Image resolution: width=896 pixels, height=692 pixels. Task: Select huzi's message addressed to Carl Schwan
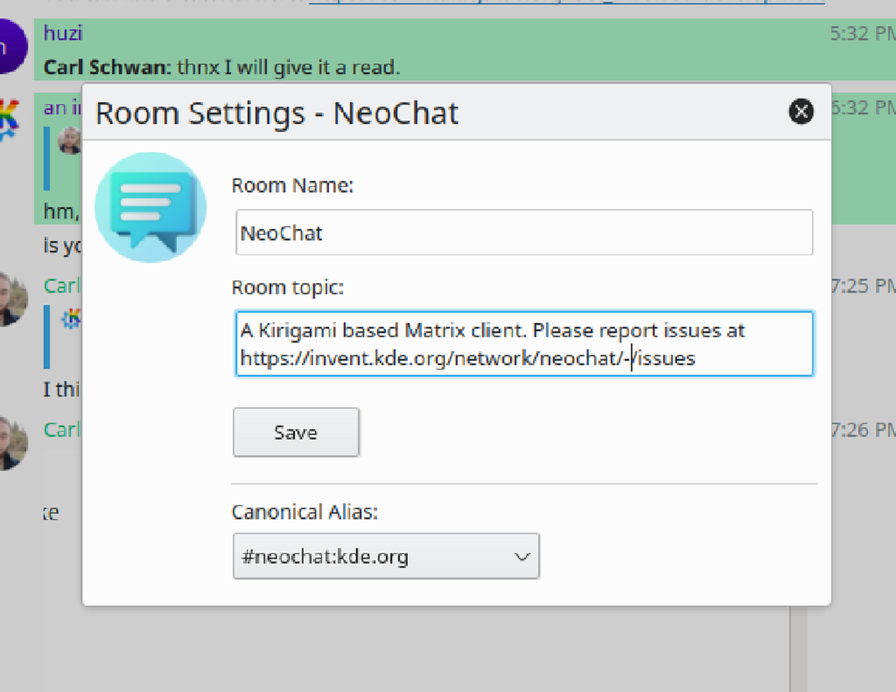click(221, 67)
